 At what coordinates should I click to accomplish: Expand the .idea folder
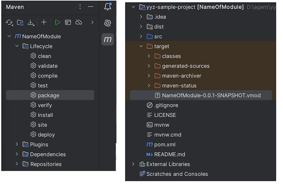click(141, 17)
